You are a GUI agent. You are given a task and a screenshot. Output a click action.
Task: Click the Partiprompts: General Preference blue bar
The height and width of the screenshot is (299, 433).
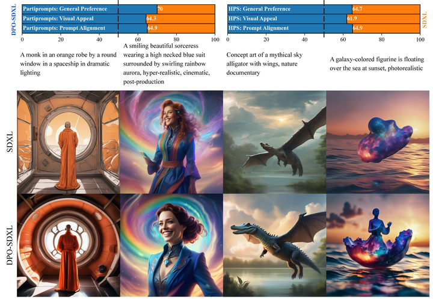point(90,9)
